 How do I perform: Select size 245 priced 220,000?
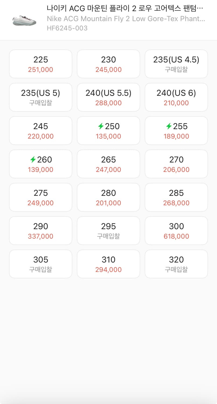[41, 131]
